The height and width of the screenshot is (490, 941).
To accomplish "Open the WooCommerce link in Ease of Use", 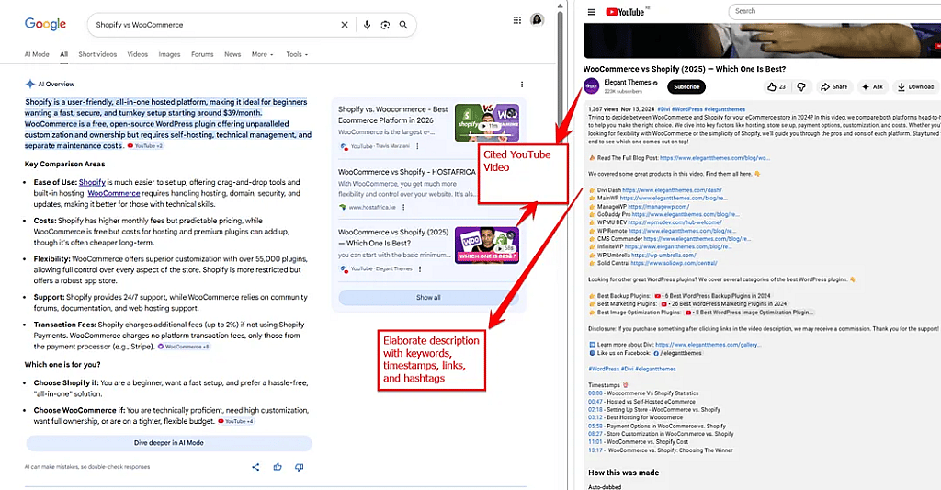I will (113, 193).
